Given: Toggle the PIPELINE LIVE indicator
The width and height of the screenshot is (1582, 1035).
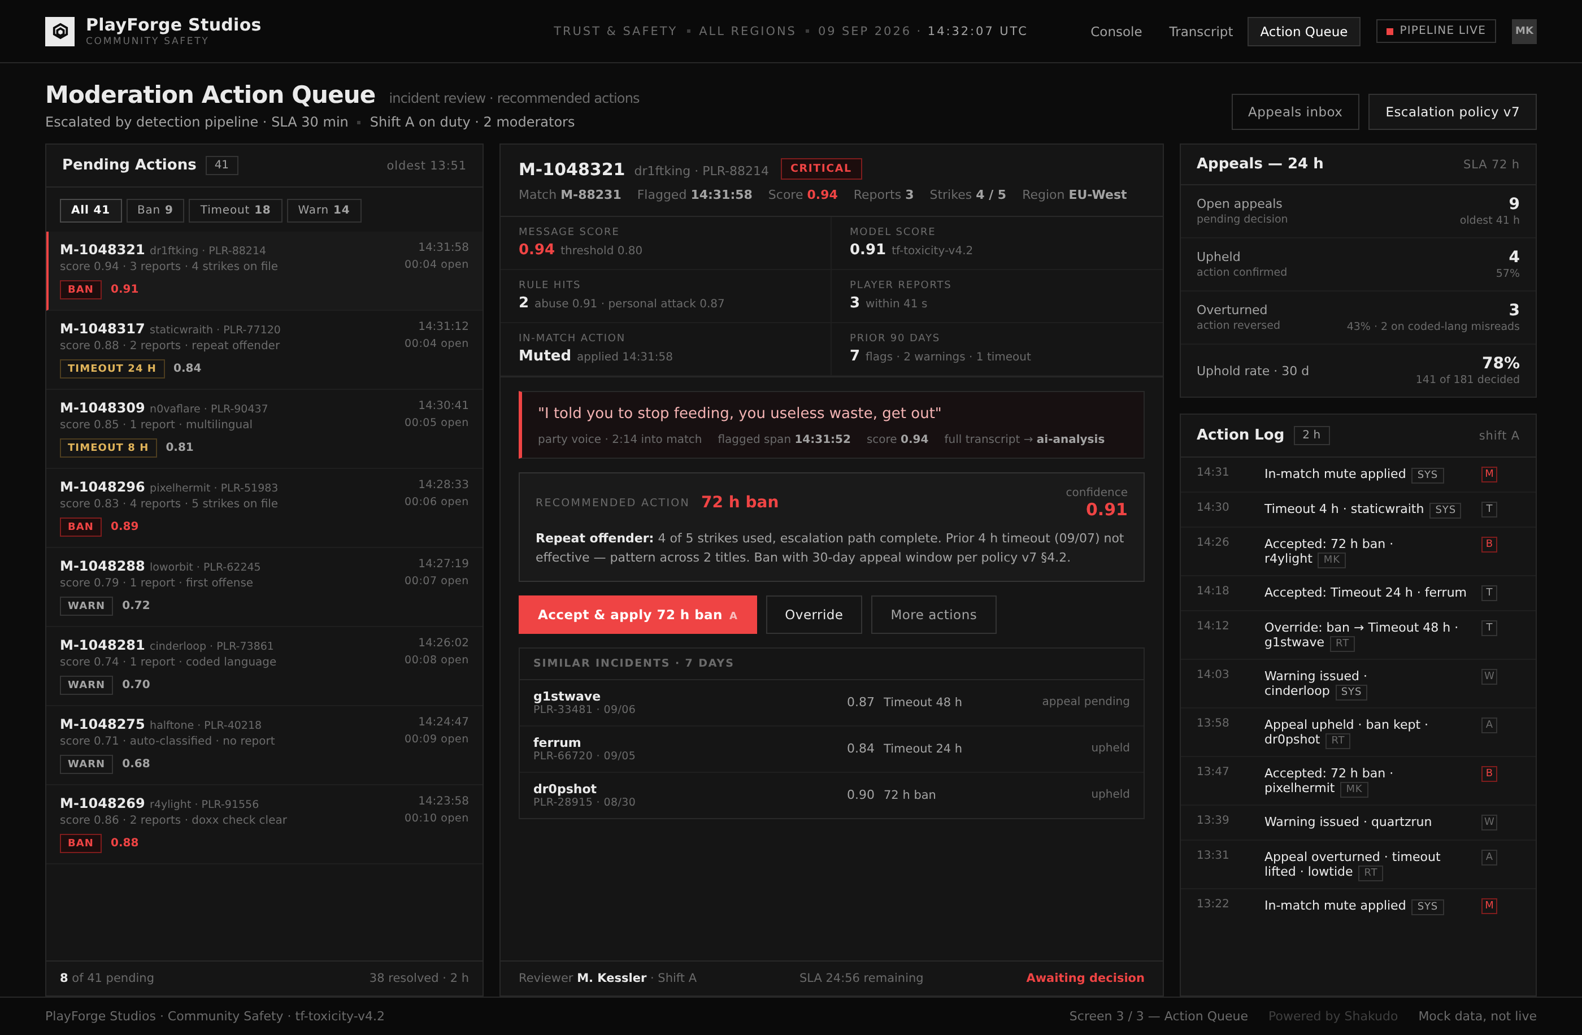Looking at the screenshot, I should (1436, 31).
